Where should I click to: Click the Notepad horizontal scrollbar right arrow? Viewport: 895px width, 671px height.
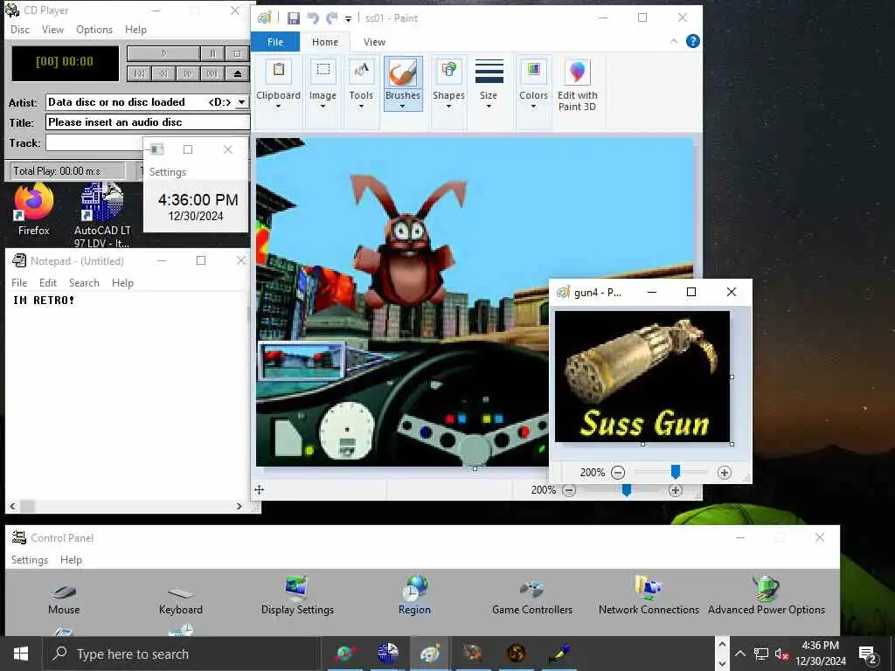point(239,506)
